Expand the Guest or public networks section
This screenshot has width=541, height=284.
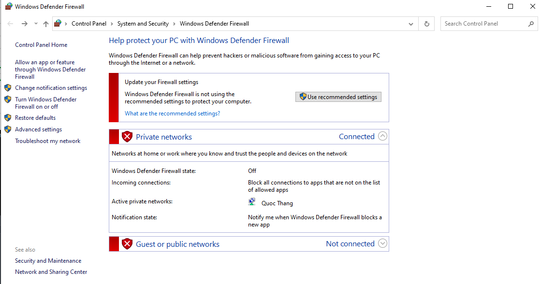(382, 243)
